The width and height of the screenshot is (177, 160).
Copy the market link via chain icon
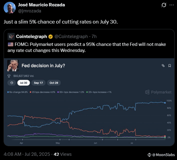click(163, 66)
